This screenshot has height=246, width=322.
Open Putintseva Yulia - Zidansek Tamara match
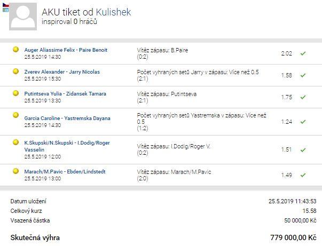[x=65, y=94]
